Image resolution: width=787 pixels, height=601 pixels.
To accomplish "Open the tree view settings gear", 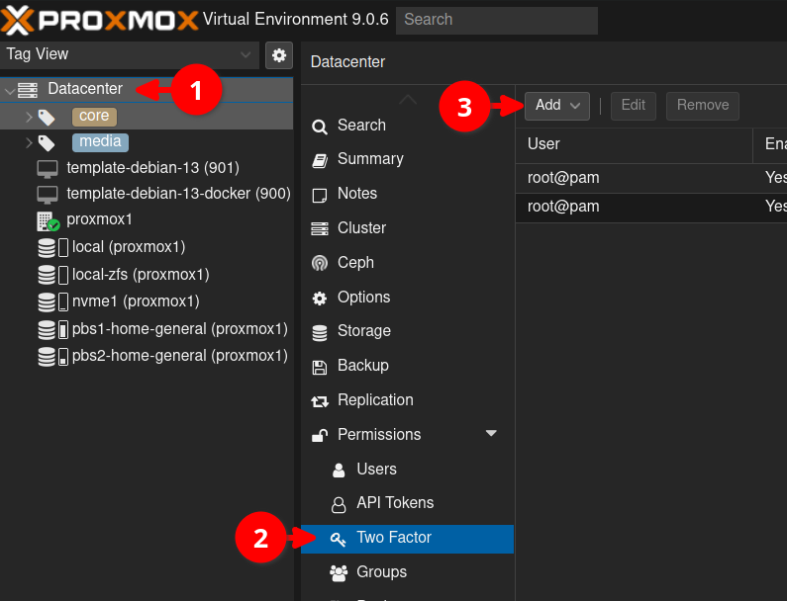I will 279,54.
